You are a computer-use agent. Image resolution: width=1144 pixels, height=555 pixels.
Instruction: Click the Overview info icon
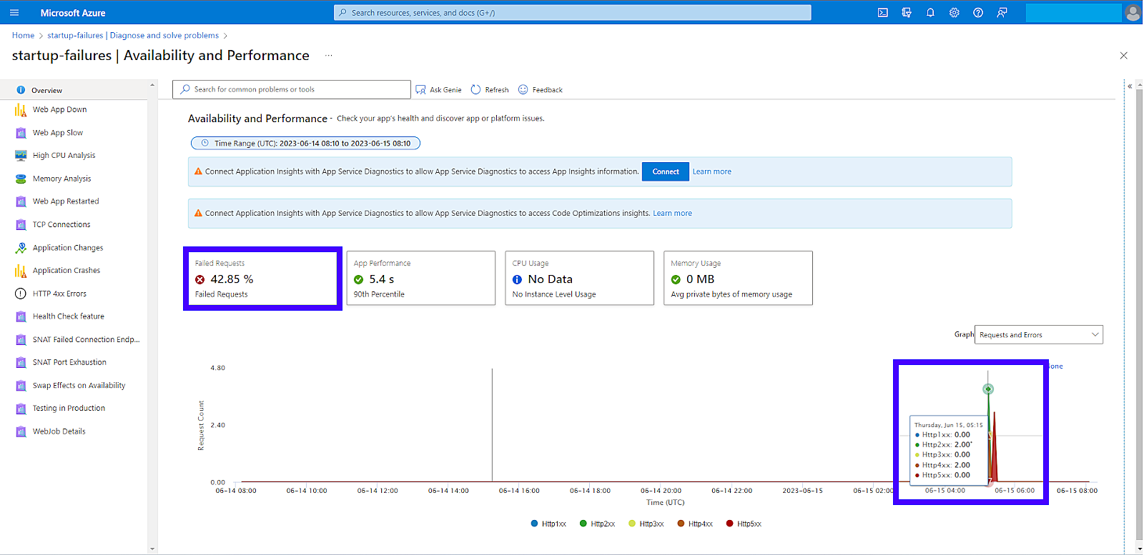pyautogui.click(x=21, y=91)
